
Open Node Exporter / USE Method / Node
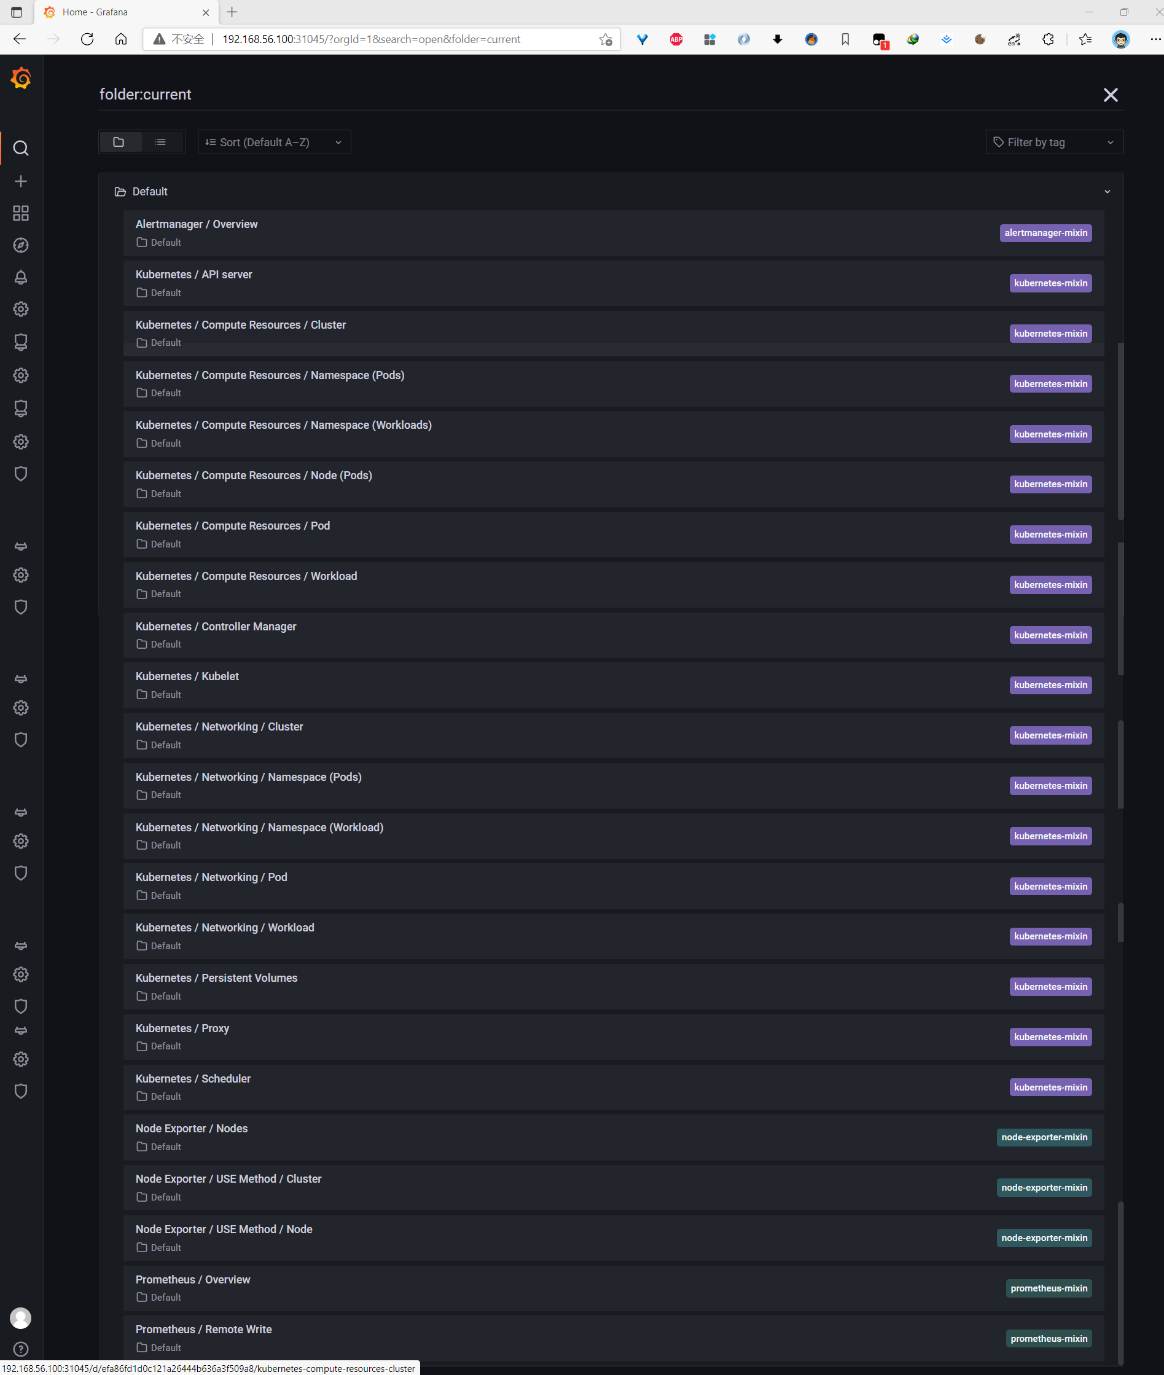pos(613,1238)
